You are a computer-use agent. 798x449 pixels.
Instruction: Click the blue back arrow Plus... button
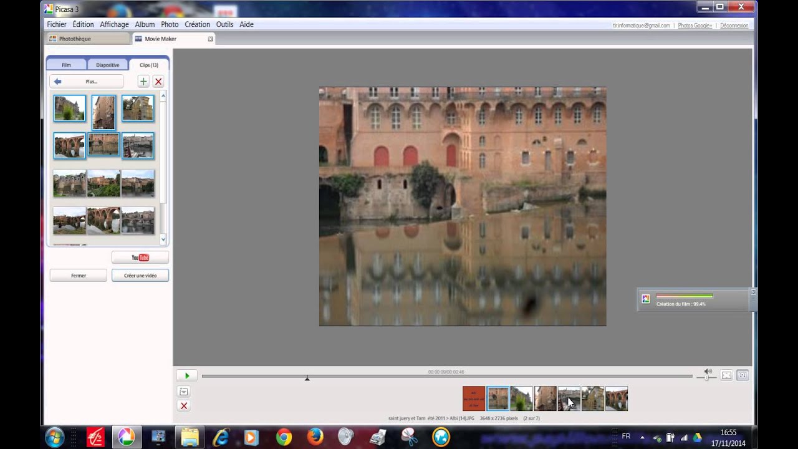[x=87, y=82]
